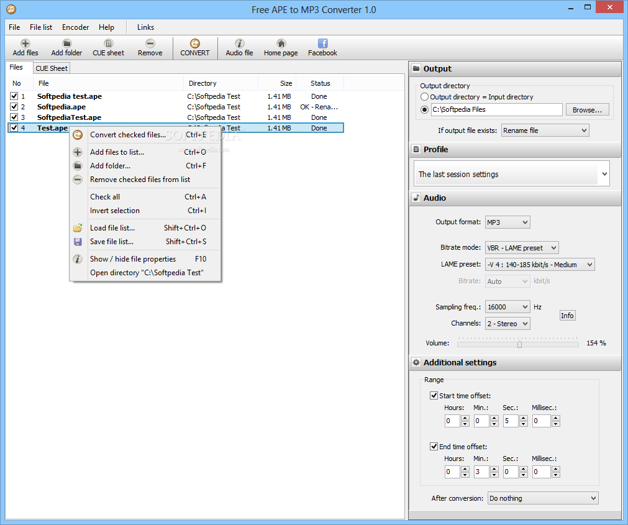Click the Browse... button

587,110
